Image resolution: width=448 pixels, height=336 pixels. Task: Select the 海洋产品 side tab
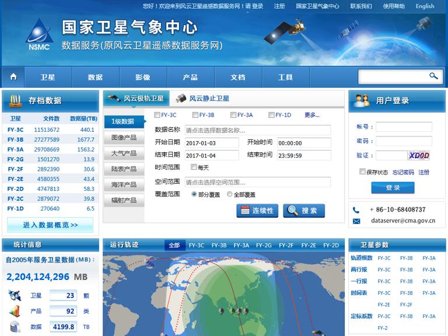pyautogui.click(x=124, y=184)
